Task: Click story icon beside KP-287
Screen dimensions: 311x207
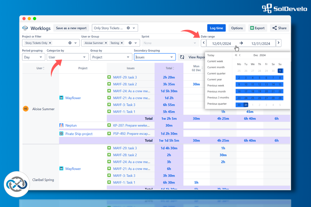Action: click(x=109, y=125)
